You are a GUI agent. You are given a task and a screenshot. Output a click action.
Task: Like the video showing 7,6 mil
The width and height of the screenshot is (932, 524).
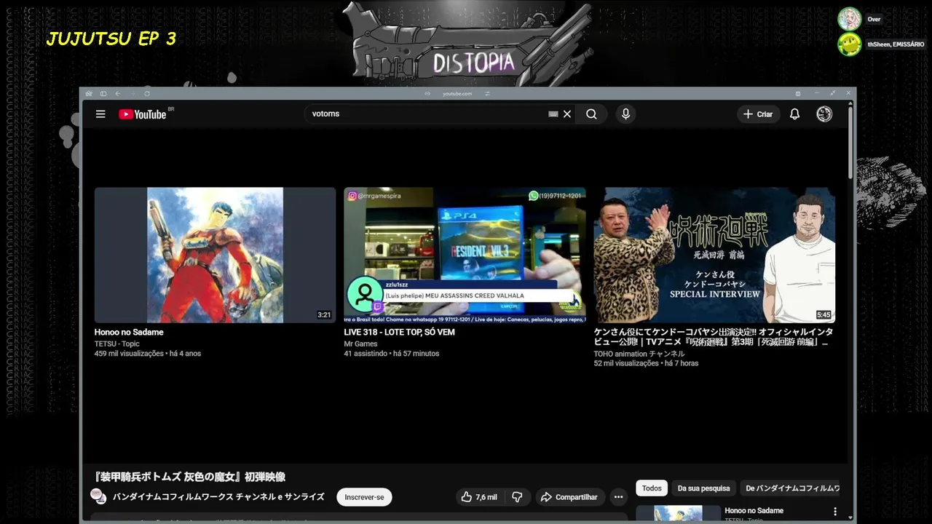coord(479,497)
